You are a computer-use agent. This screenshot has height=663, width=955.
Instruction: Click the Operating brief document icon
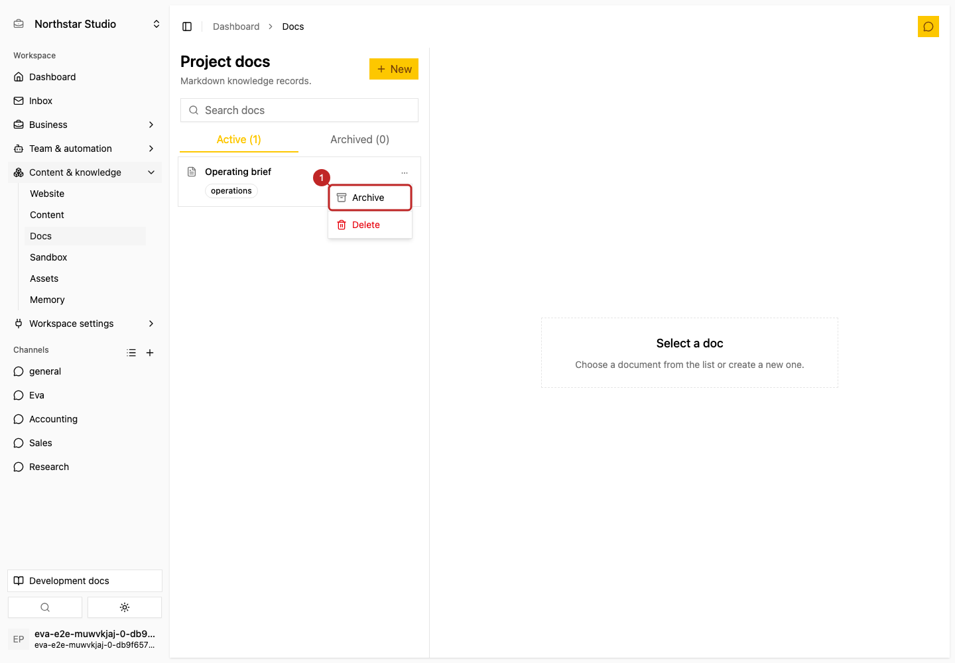tap(192, 172)
